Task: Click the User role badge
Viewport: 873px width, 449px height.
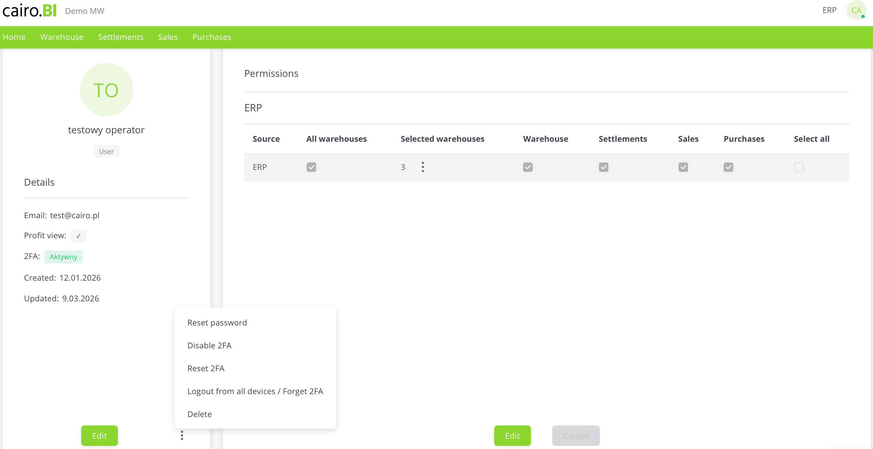Action: coord(106,151)
